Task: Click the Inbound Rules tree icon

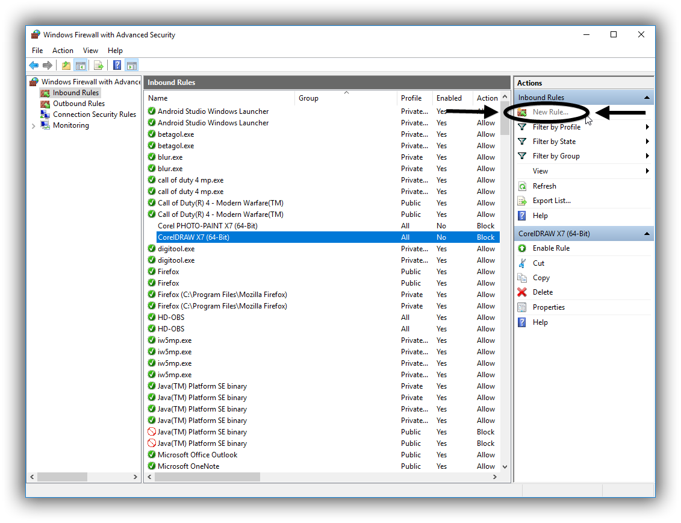Action: click(x=45, y=93)
